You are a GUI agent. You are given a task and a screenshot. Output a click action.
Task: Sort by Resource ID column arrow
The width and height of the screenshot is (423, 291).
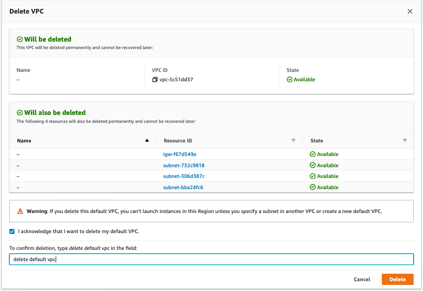pyautogui.click(x=293, y=140)
